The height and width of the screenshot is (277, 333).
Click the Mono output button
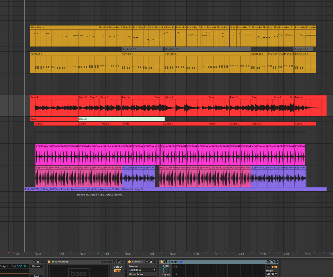[x=118, y=271]
